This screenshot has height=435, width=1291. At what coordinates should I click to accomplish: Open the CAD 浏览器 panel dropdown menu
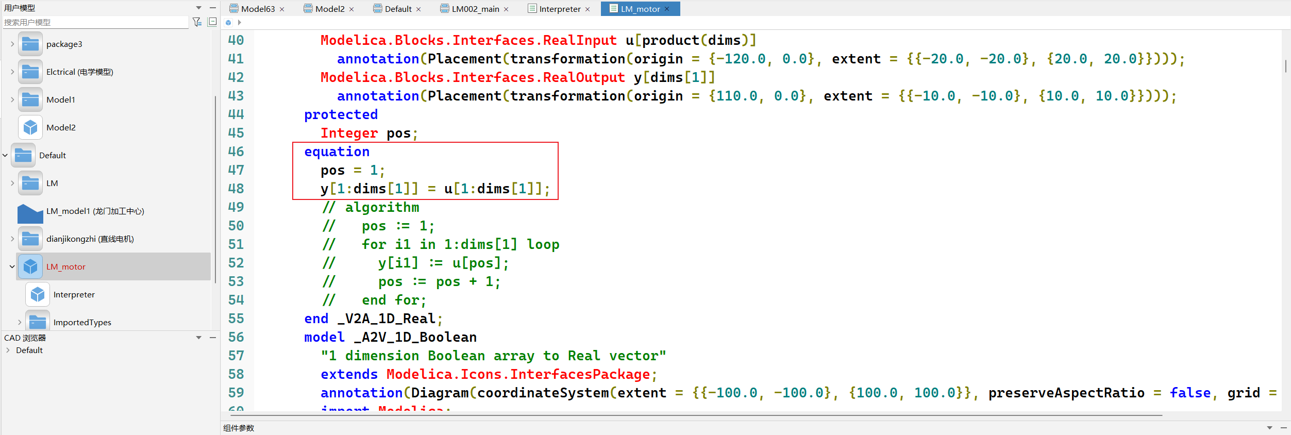pos(198,338)
